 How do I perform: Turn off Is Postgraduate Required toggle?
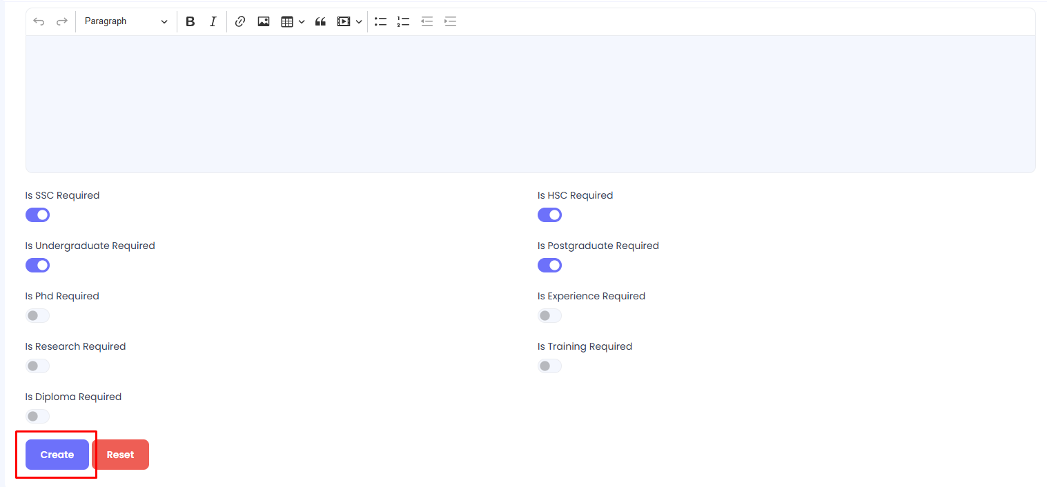click(x=549, y=266)
